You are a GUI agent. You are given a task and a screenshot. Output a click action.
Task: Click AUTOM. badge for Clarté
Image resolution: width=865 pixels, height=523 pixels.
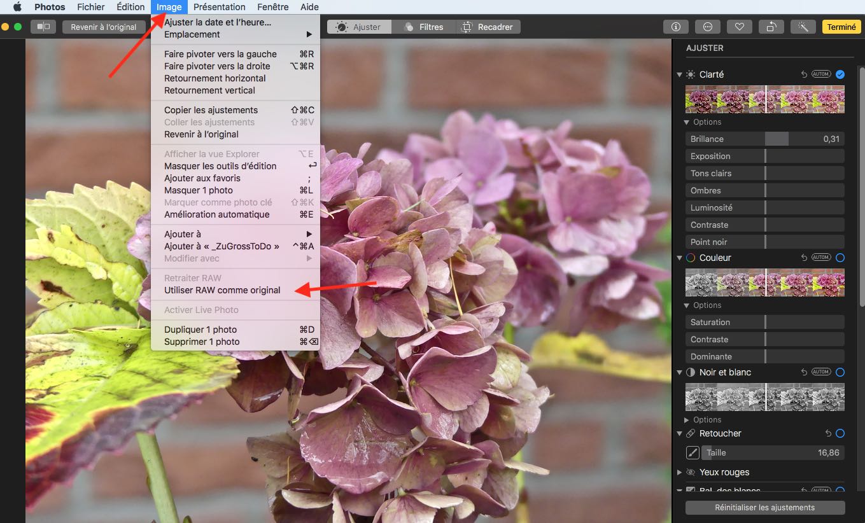pos(821,74)
